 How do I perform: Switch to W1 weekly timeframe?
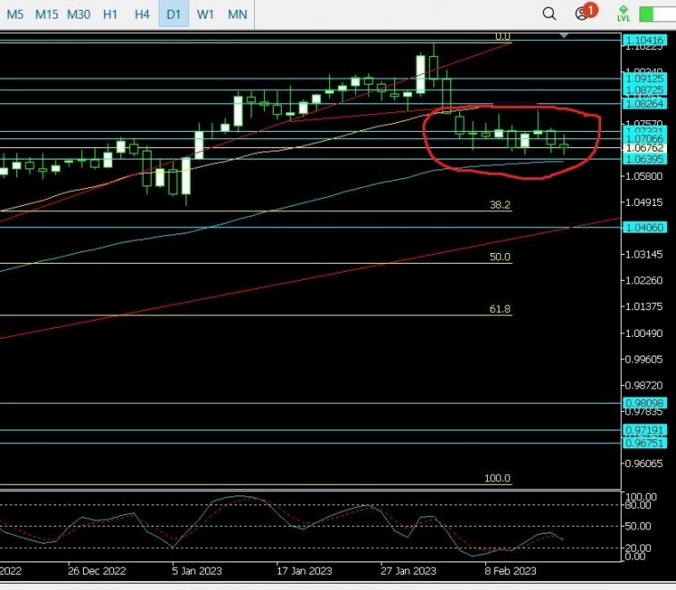[x=205, y=14]
